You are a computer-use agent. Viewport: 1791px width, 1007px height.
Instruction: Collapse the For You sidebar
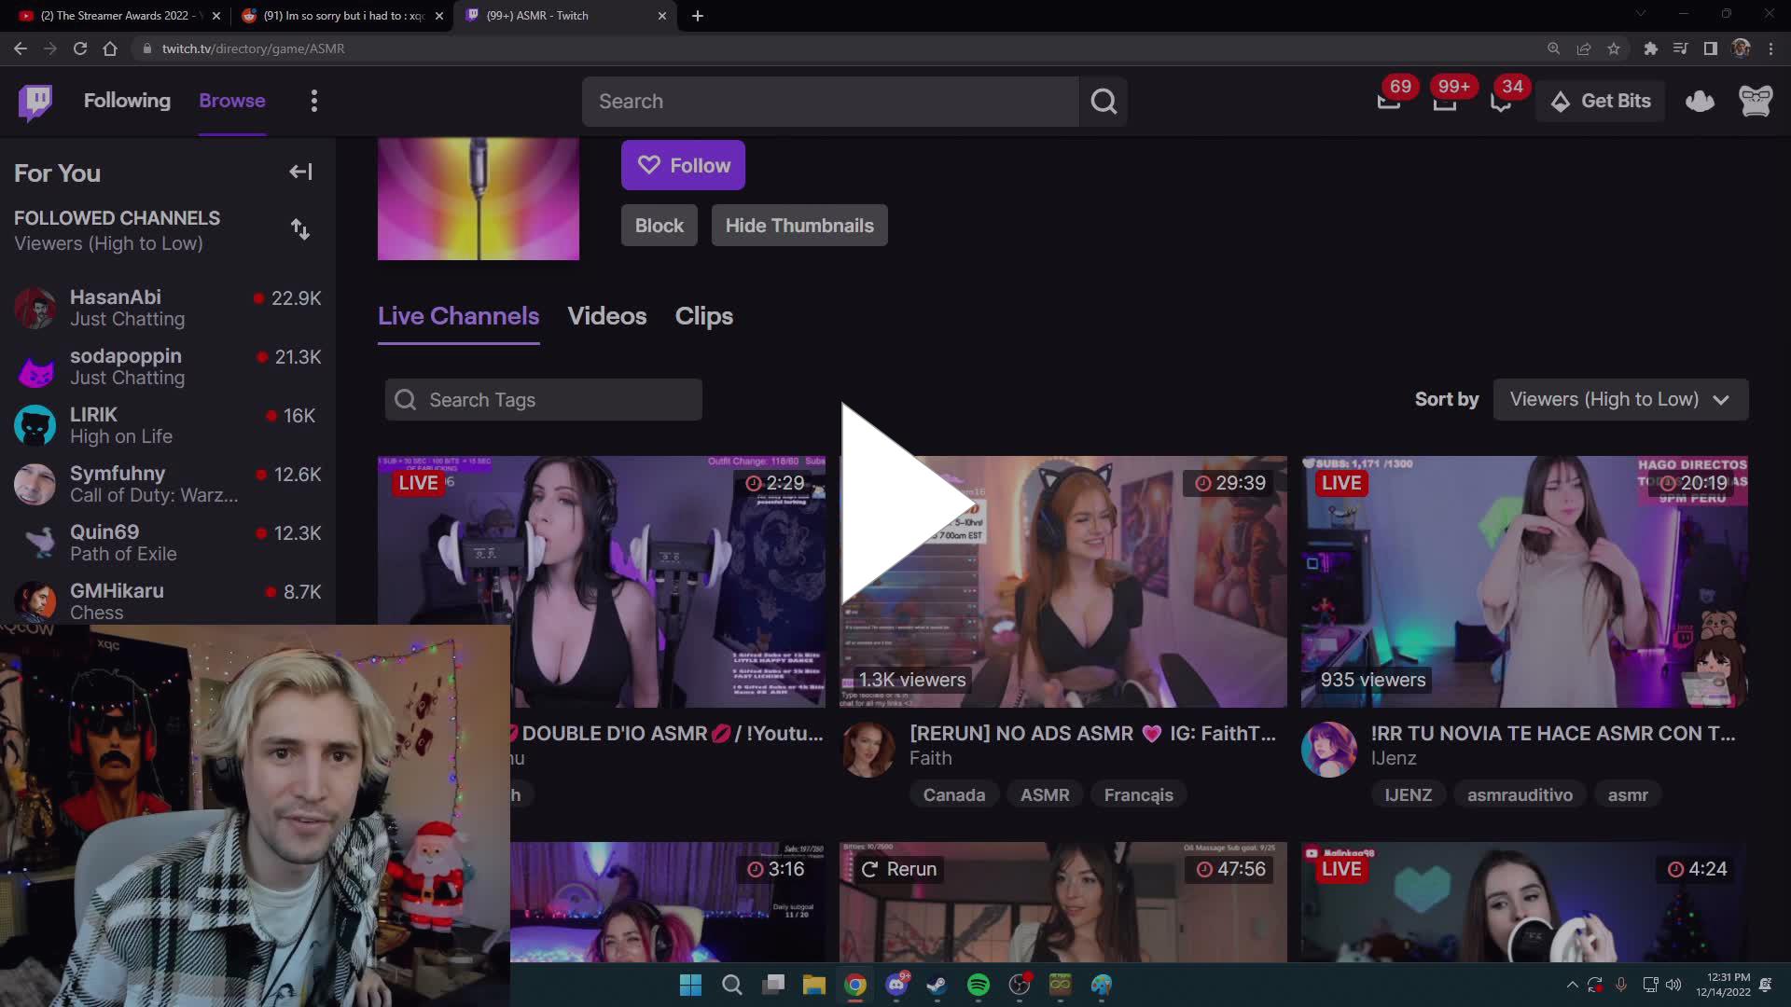pyautogui.click(x=299, y=172)
